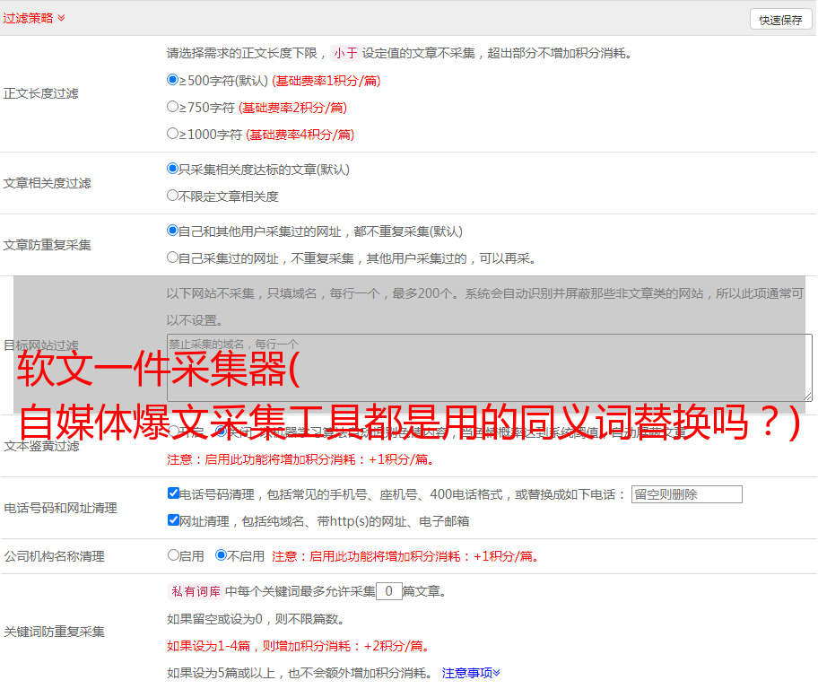The image size is (818, 689).
Task: Select 自己和其他用户采集过的网址 no-repeat option
Action: click(x=172, y=231)
